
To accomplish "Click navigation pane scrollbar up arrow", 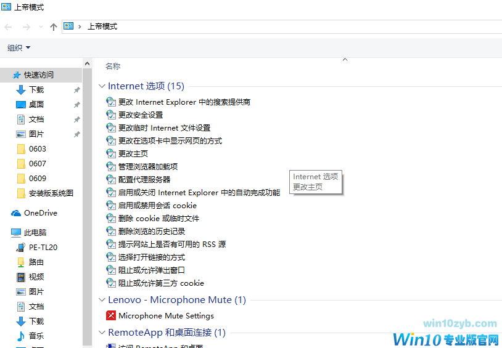I will [87, 63].
